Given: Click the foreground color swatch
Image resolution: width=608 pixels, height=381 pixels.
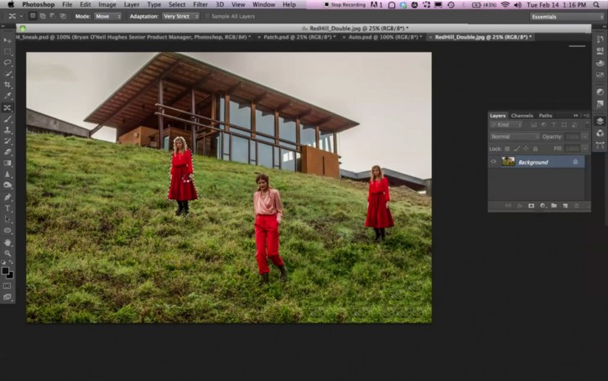Looking at the screenshot, I should pyautogui.click(x=6, y=271).
